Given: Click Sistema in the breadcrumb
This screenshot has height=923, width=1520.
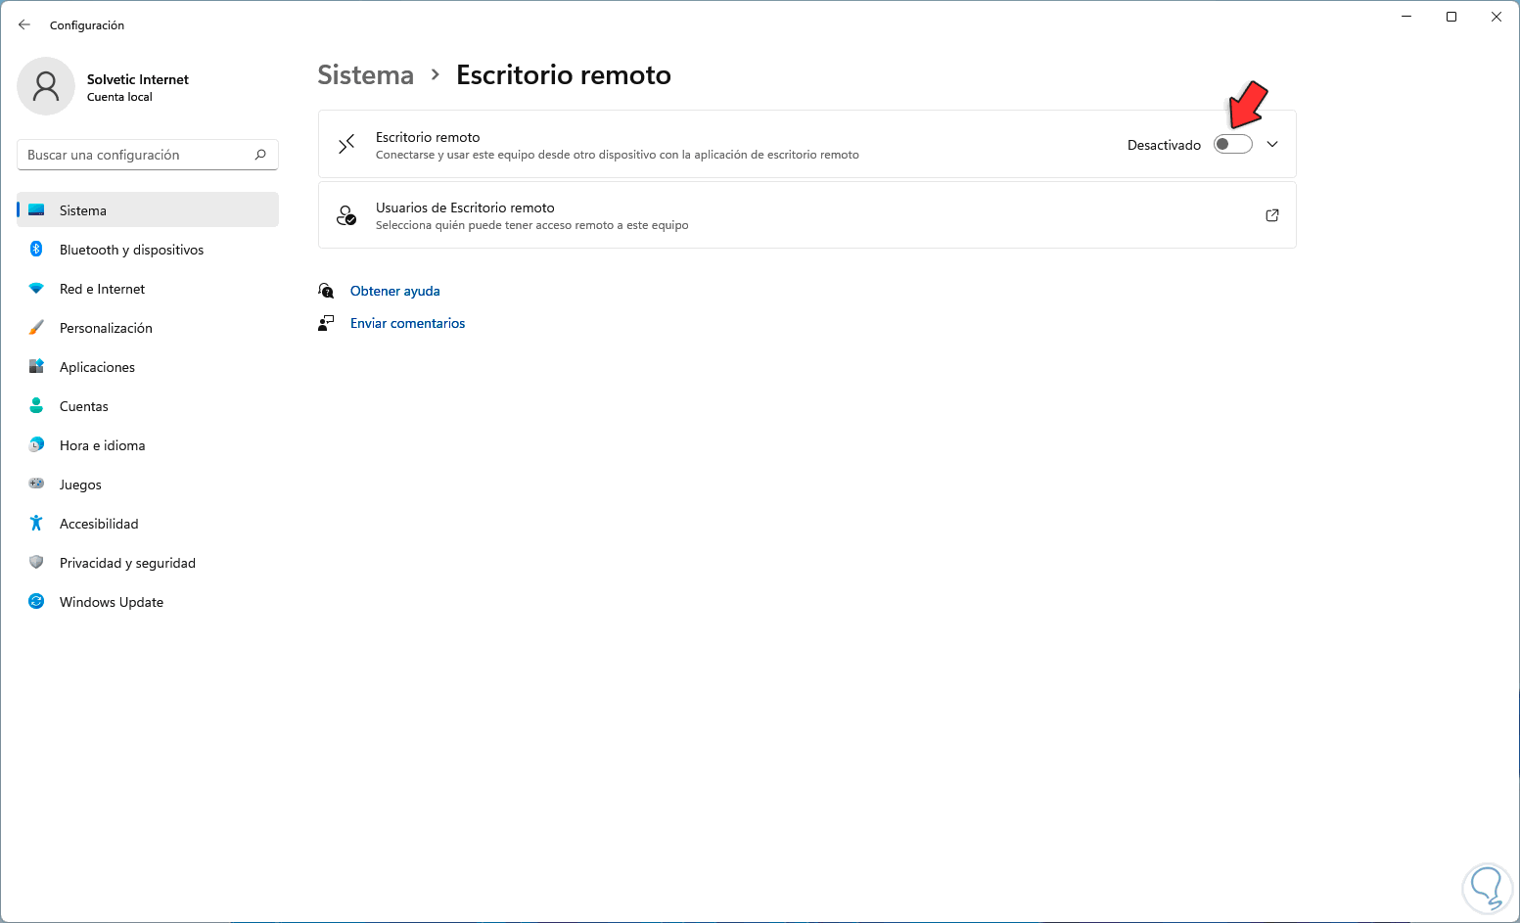Looking at the screenshot, I should click(365, 75).
